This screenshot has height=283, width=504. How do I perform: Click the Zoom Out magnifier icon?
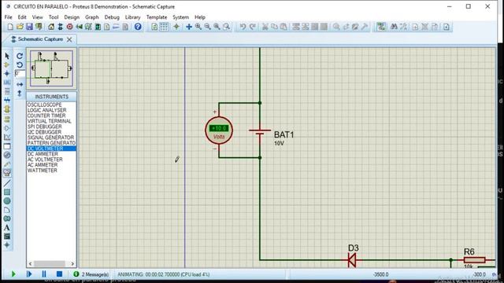(208, 27)
